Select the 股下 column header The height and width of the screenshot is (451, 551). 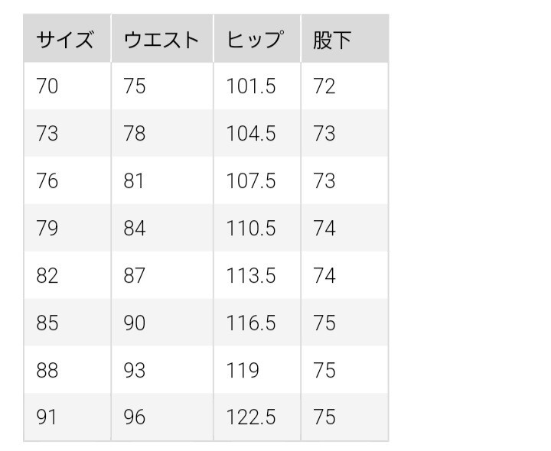(x=331, y=40)
